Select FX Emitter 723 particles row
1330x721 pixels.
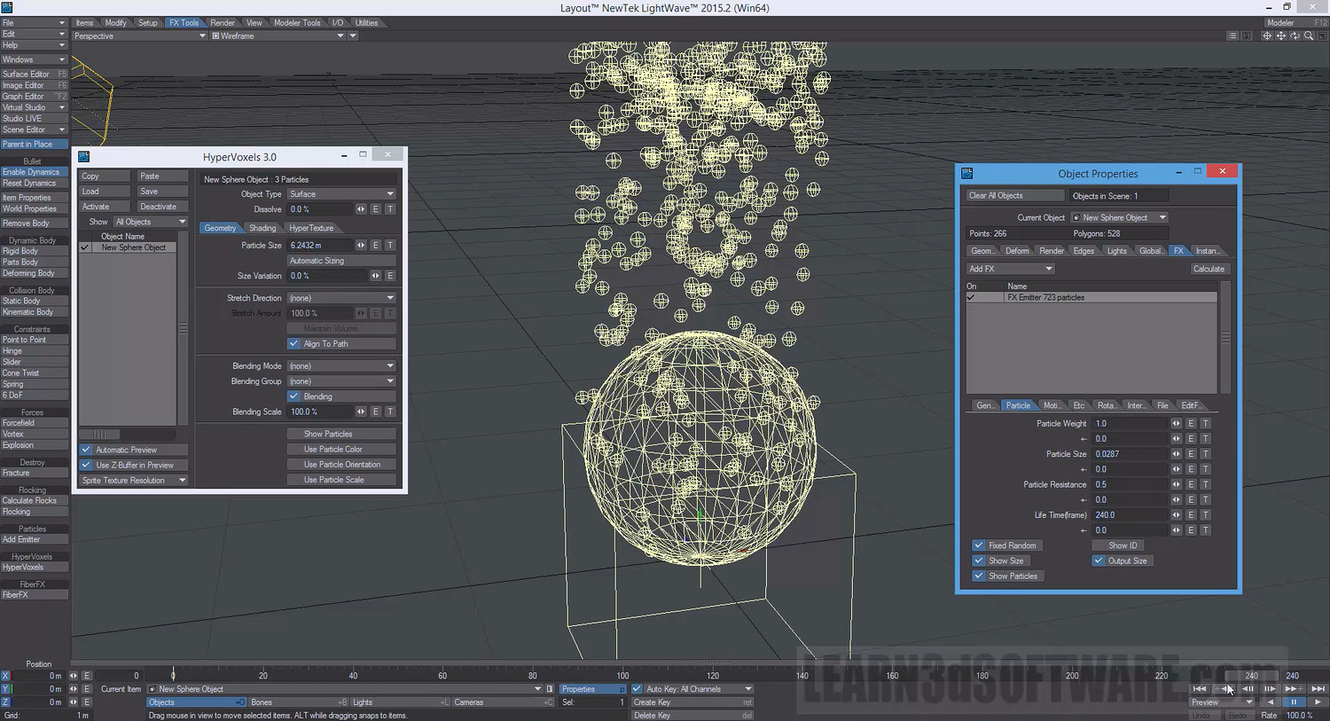(x=1091, y=298)
